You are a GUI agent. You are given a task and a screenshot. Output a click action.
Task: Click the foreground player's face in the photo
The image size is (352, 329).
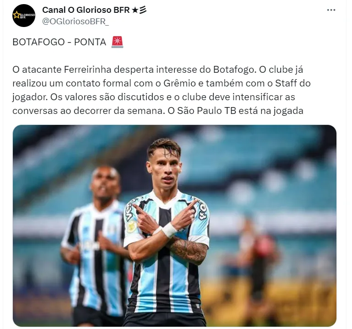coord(166,171)
